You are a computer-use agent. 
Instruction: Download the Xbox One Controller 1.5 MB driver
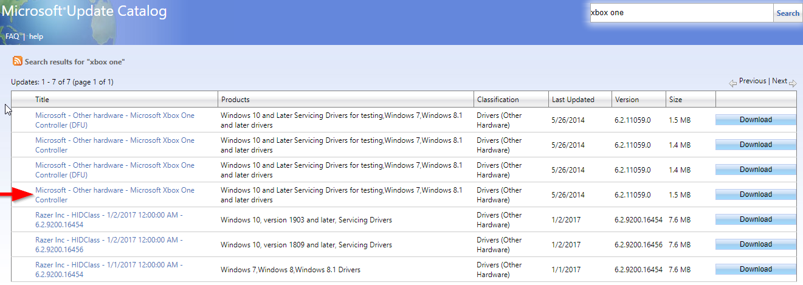tap(756, 194)
